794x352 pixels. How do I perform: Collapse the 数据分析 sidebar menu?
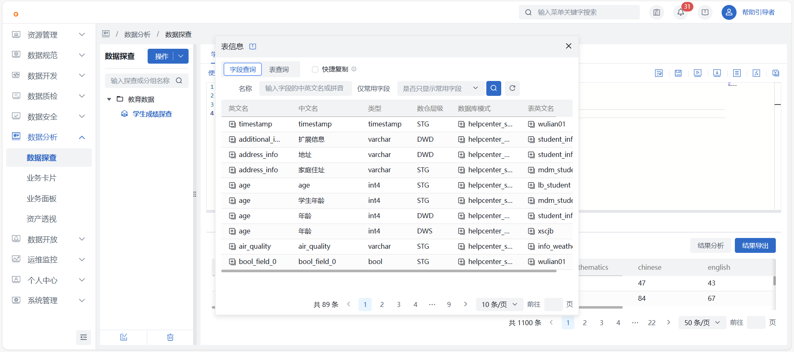(x=49, y=137)
